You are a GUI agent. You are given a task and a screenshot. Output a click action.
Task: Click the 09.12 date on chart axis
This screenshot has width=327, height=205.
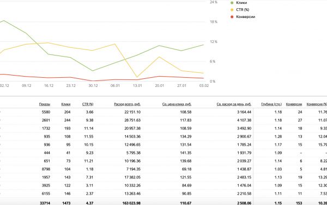coord(27,86)
